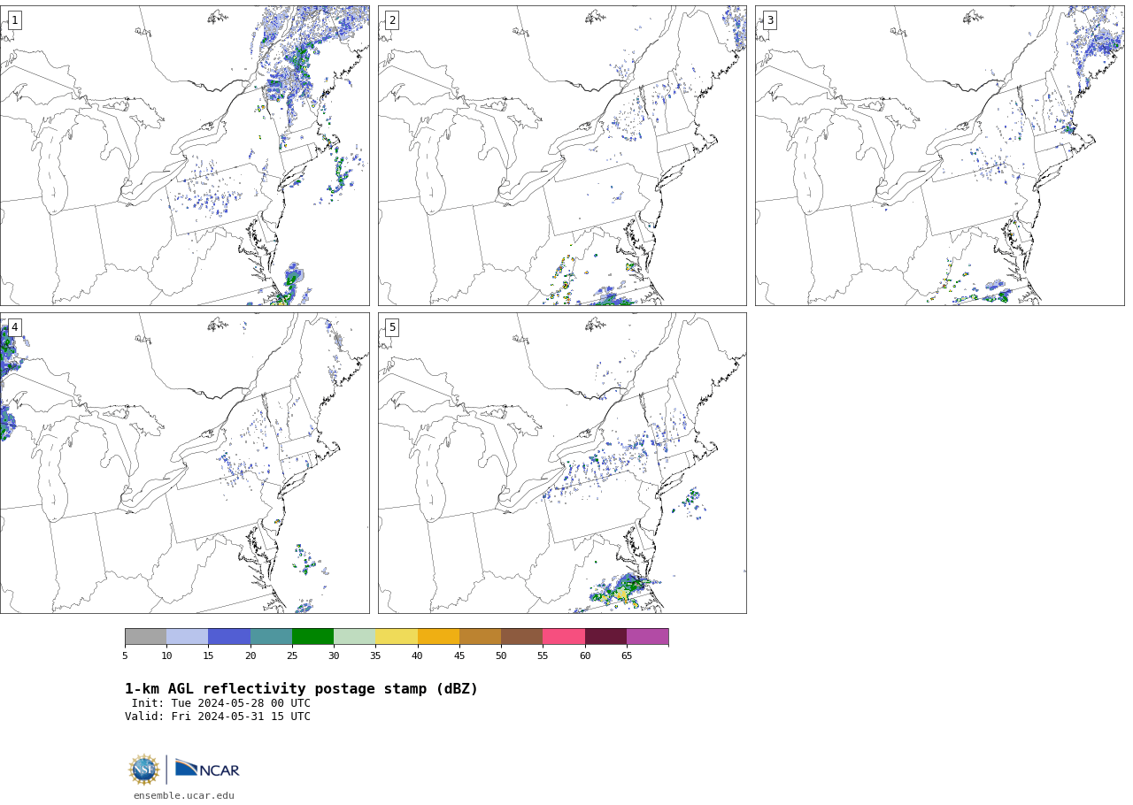Click the colorbar tick label 65

point(627,655)
